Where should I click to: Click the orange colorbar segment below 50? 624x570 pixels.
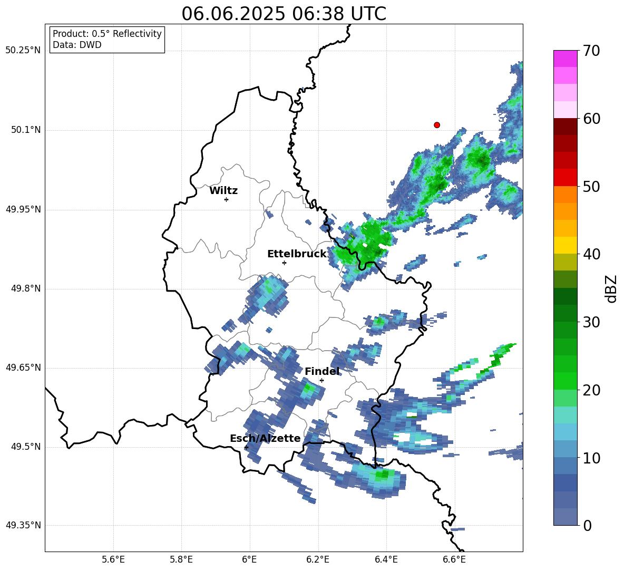565,194
